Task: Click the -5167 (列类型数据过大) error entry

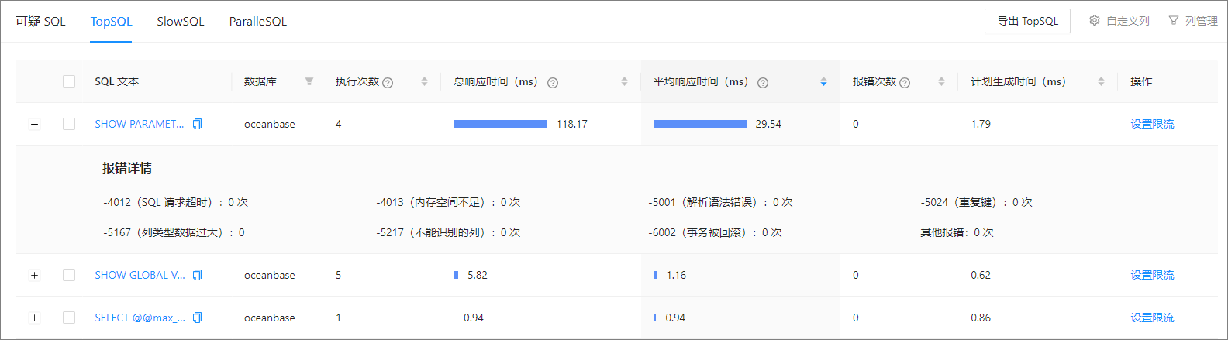Action: click(174, 232)
